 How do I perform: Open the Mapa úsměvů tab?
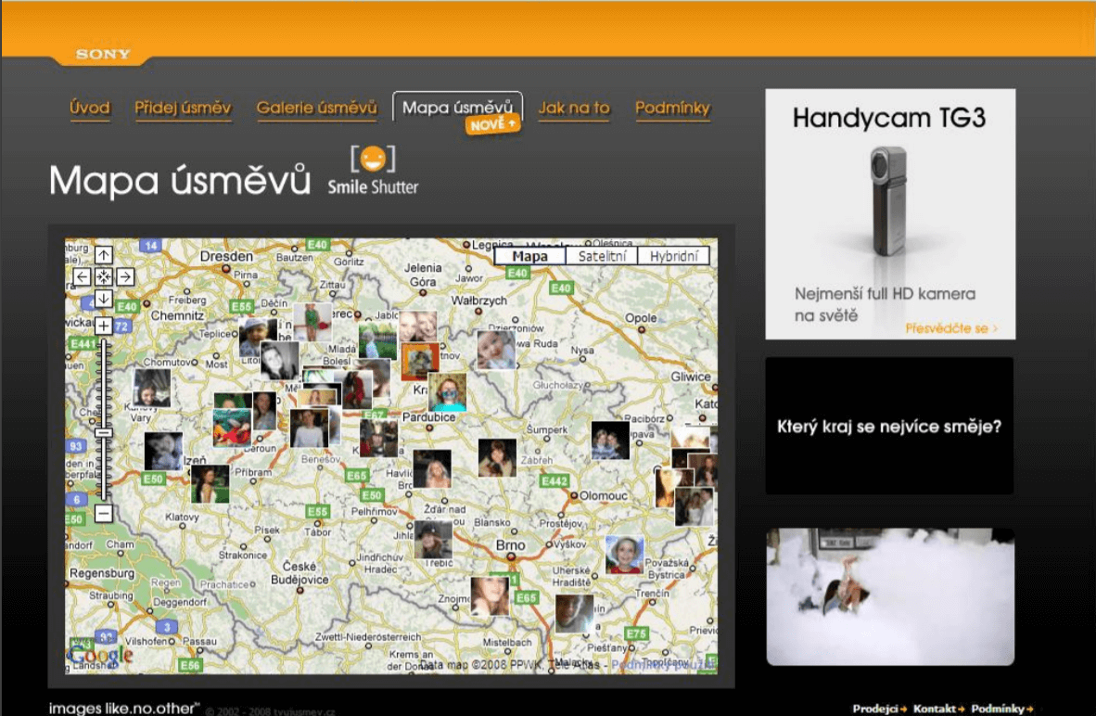point(458,107)
